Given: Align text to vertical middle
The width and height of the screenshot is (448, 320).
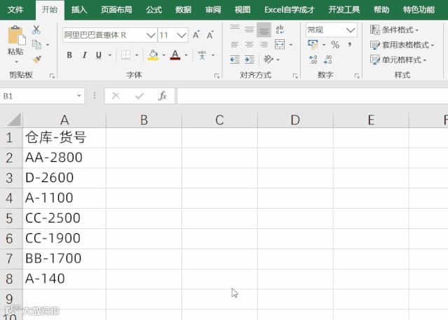Looking at the screenshot, I should [250, 29].
